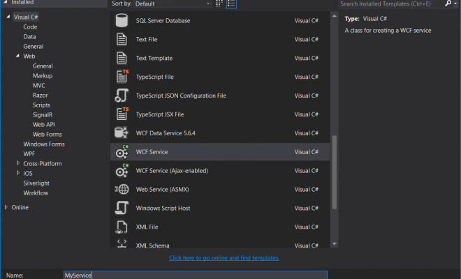This screenshot has height=279, width=461.
Task: Expand the Online templates node
Action: (6, 207)
